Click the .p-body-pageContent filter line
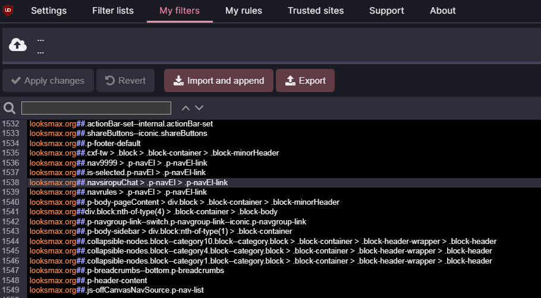Viewport: 541px width, 298px height. tap(184, 202)
